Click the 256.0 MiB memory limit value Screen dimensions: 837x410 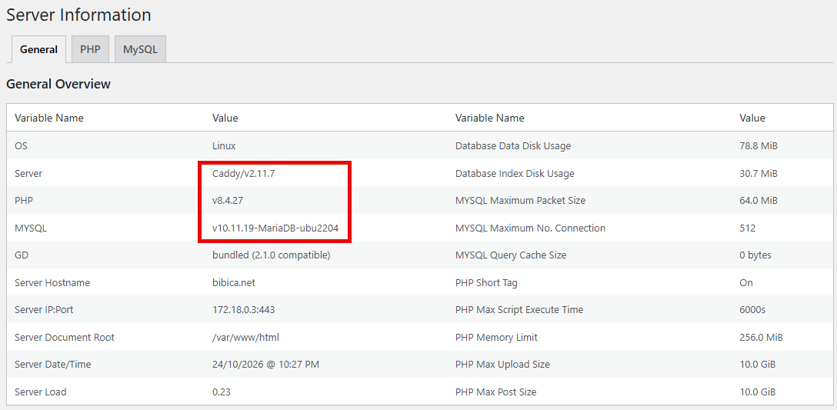tap(761, 338)
